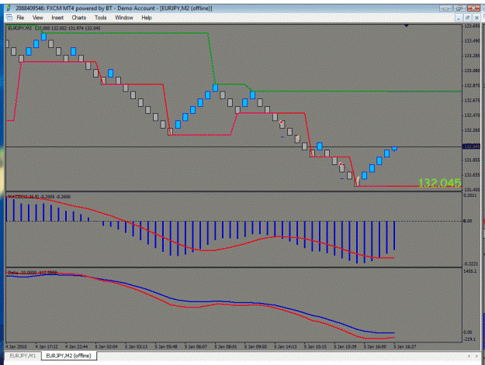Viewport: 485px width, 365px height.
Task: Click the 132.875 price axis value
Action: 472,85
